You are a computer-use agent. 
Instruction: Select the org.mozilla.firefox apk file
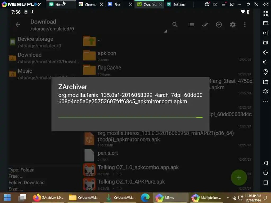coord(167,139)
